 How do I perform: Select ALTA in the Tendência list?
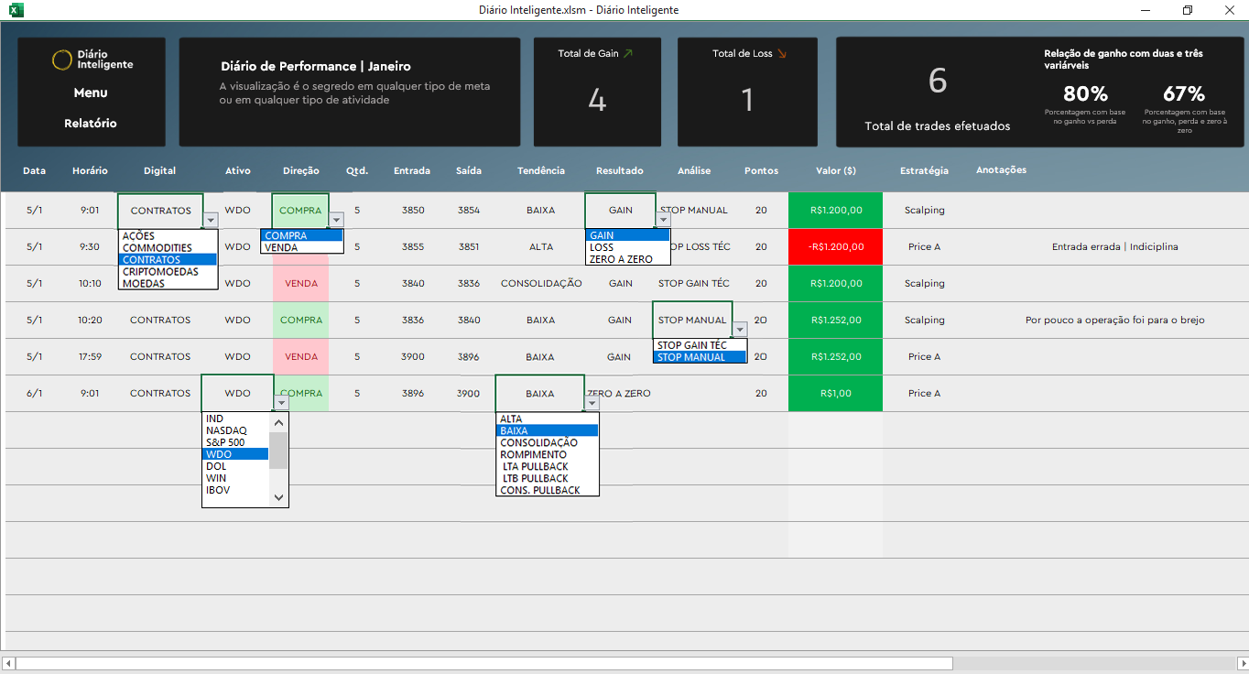click(x=548, y=419)
